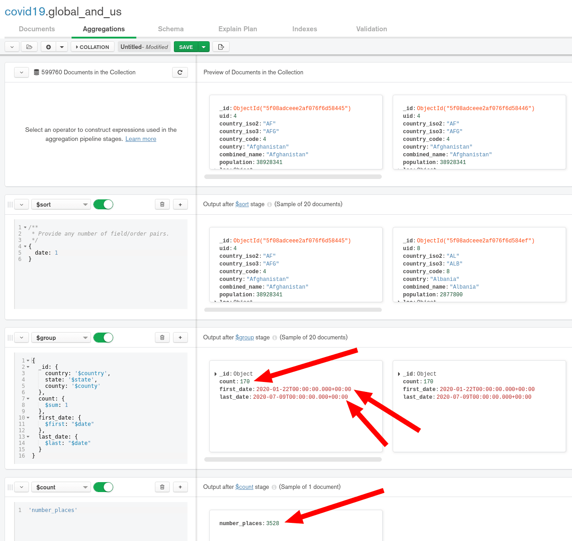
Task: Open the Learn more link
Action: point(140,139)
